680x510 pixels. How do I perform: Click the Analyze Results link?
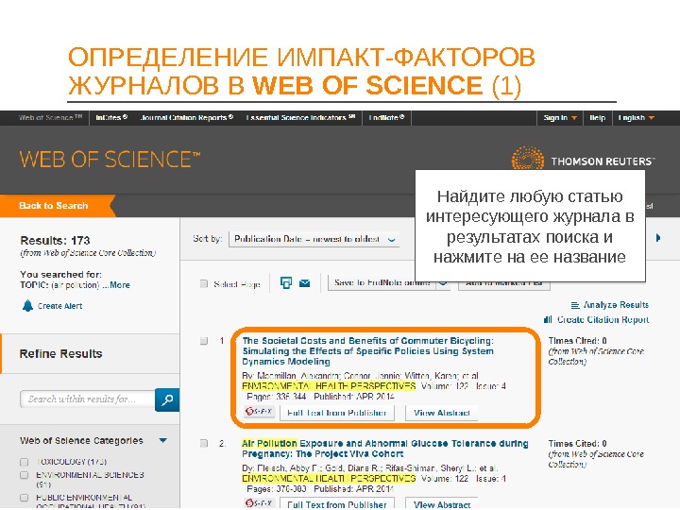tap(616, 305)
